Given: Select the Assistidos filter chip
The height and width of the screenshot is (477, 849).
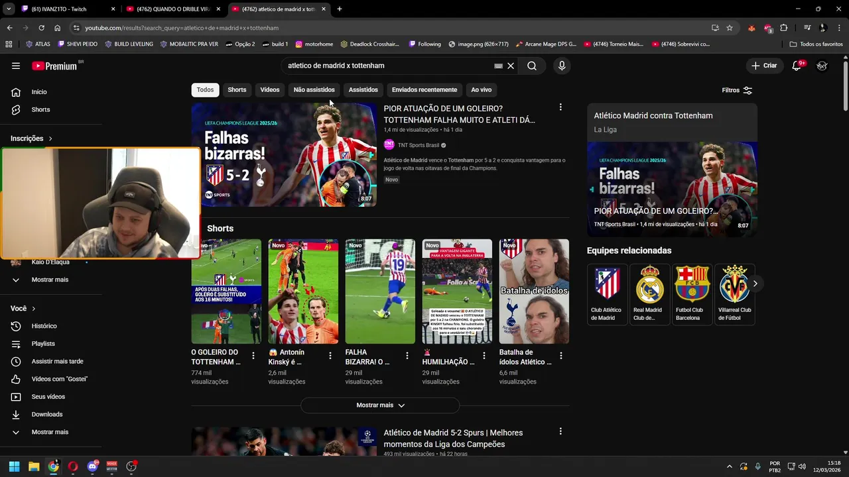Looking at the screenshot, I should click(363, 89).
